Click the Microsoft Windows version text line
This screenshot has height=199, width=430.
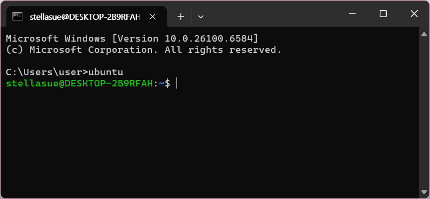[132, 38]
